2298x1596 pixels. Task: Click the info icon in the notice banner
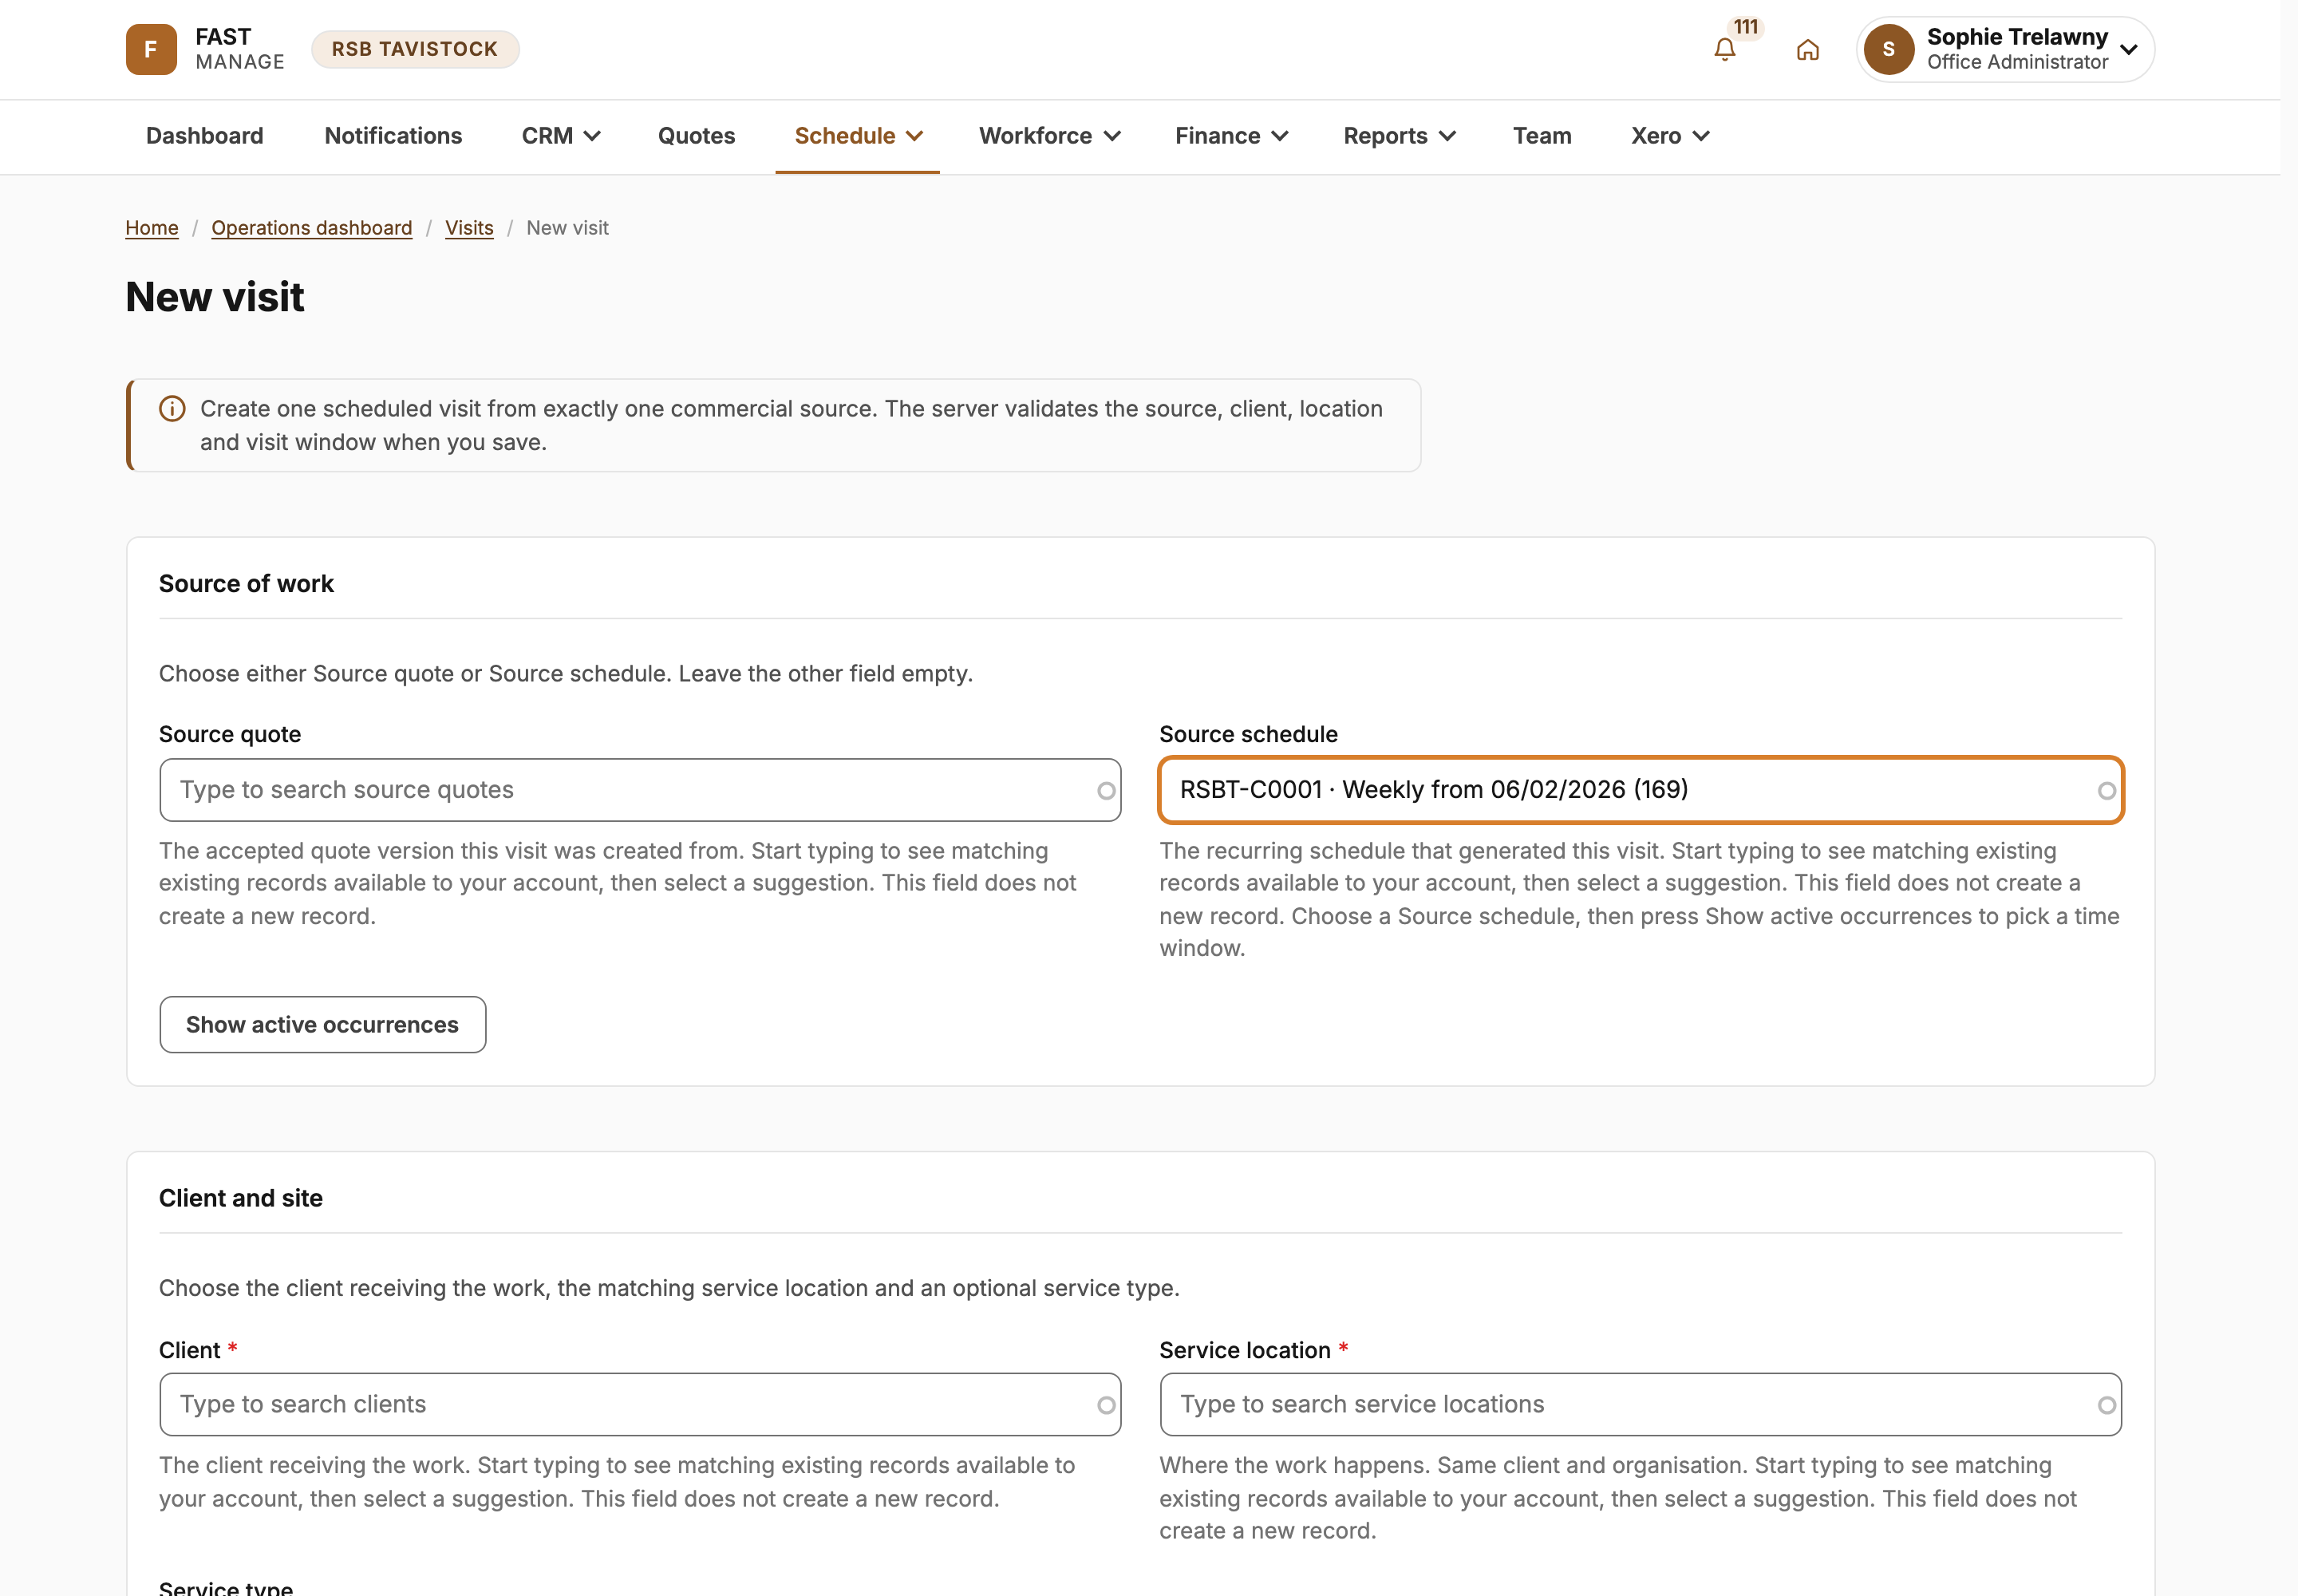pyautogui.click(x=172, y=409)
